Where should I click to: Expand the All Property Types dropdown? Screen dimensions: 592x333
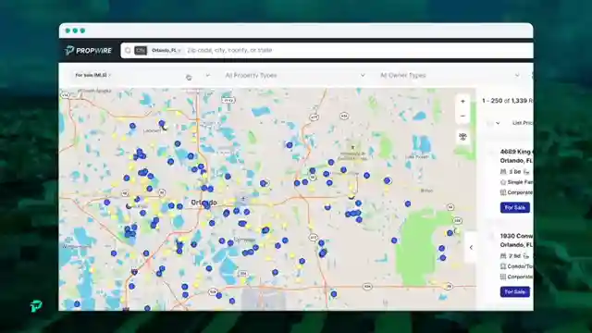pyautogui.click(x=295, y=76)
